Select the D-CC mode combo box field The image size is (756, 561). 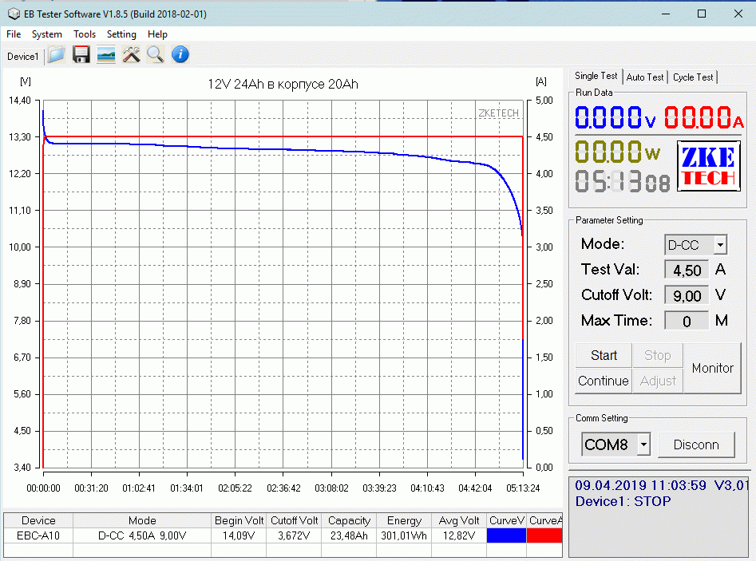695,245
